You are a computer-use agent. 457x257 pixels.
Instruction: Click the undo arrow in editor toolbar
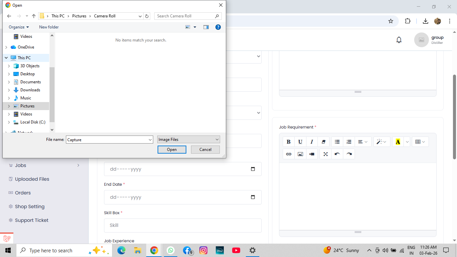(337, 154)
